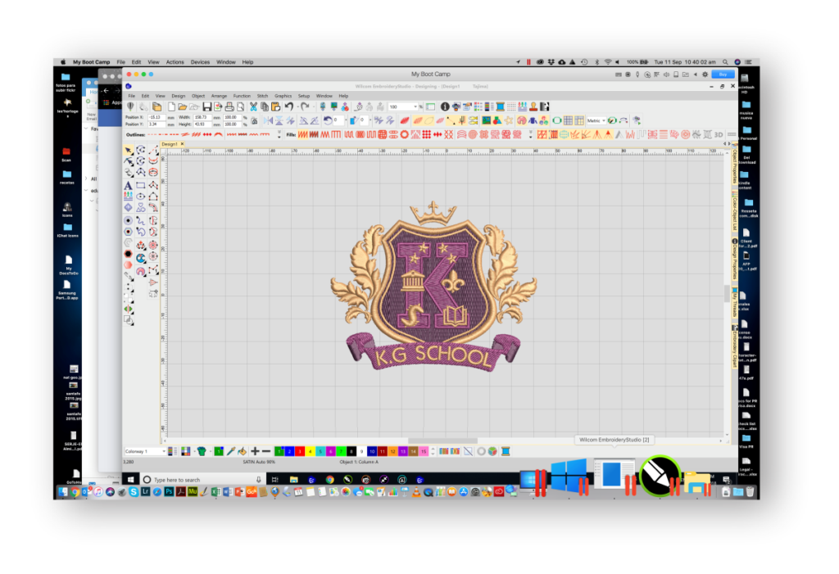Open the Design Information icon

445,106
